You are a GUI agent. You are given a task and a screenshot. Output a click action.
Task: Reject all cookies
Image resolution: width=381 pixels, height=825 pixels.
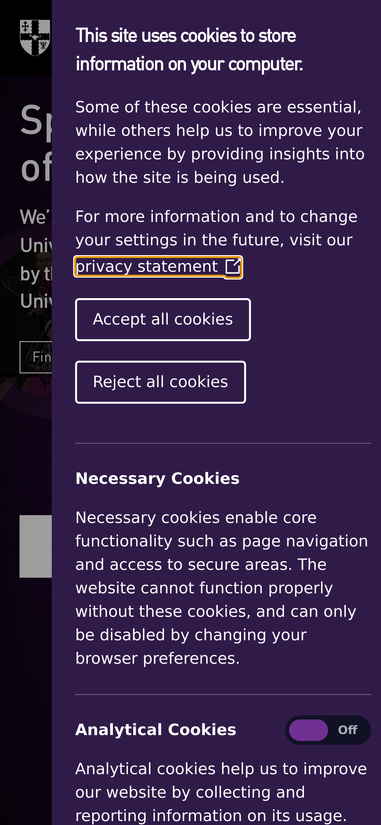tap(161, 382)
